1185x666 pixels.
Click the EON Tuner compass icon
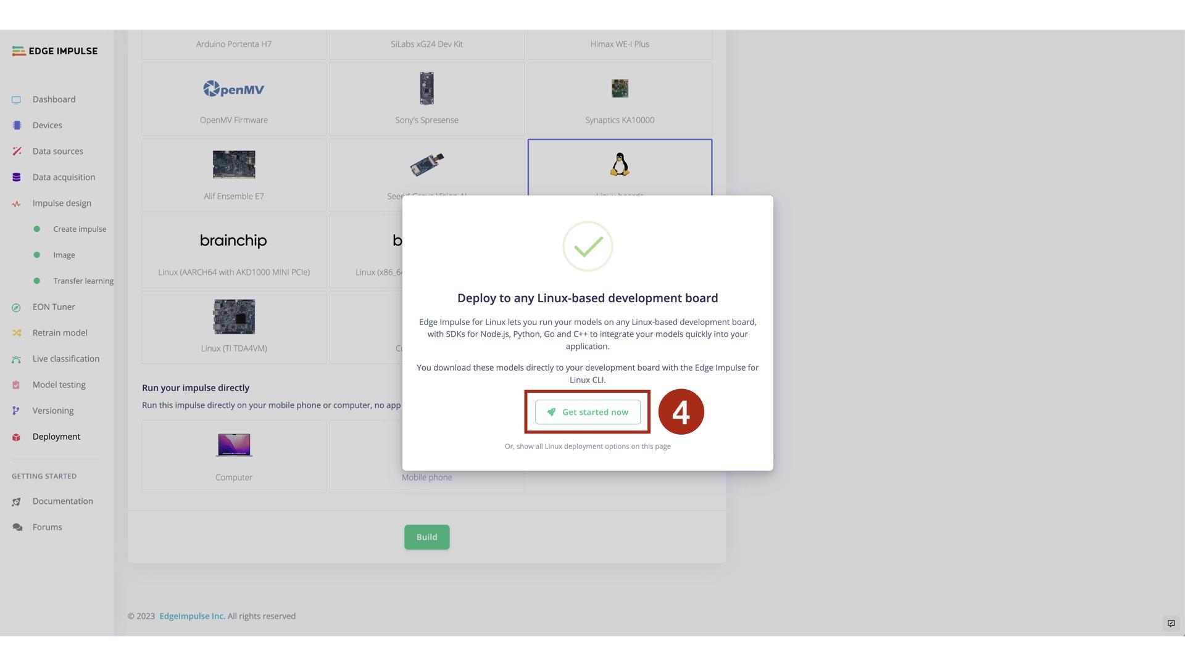[17, 308]
